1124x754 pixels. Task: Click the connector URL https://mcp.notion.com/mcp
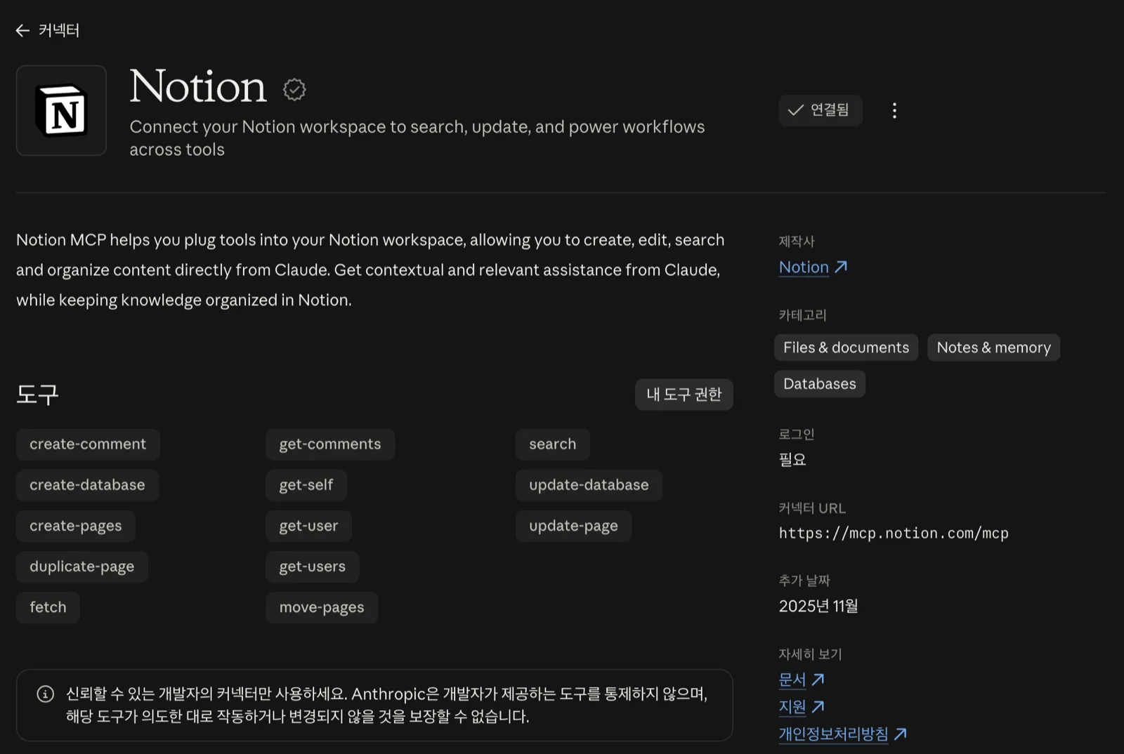(x=894, y=534)
